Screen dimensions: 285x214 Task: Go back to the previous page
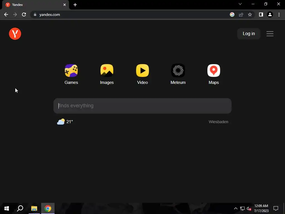pyautogui.click(x=6, y=14)
